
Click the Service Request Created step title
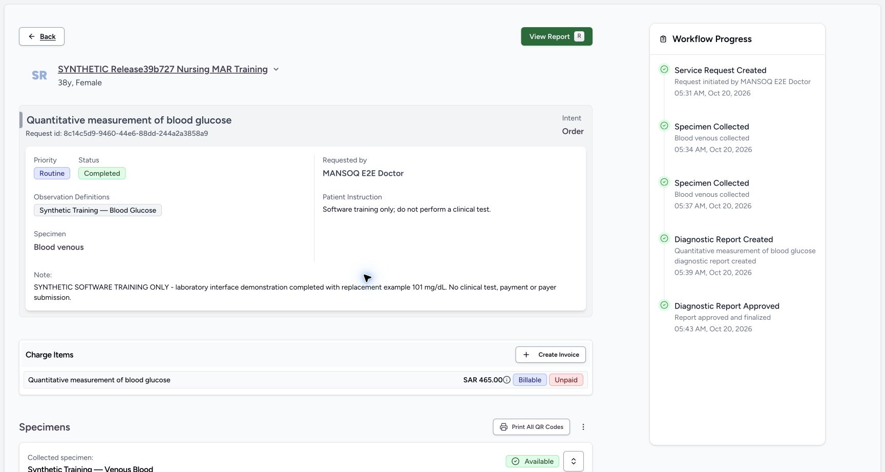[x=720, y=70]
